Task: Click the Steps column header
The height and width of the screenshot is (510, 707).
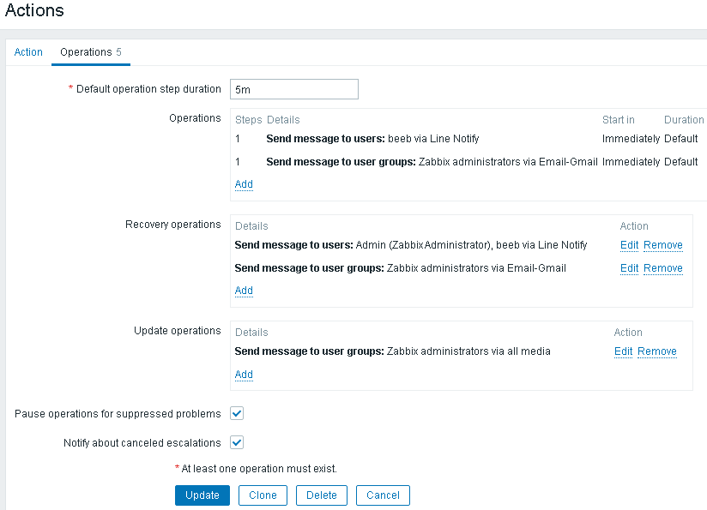Action: (x=249, y=120)
